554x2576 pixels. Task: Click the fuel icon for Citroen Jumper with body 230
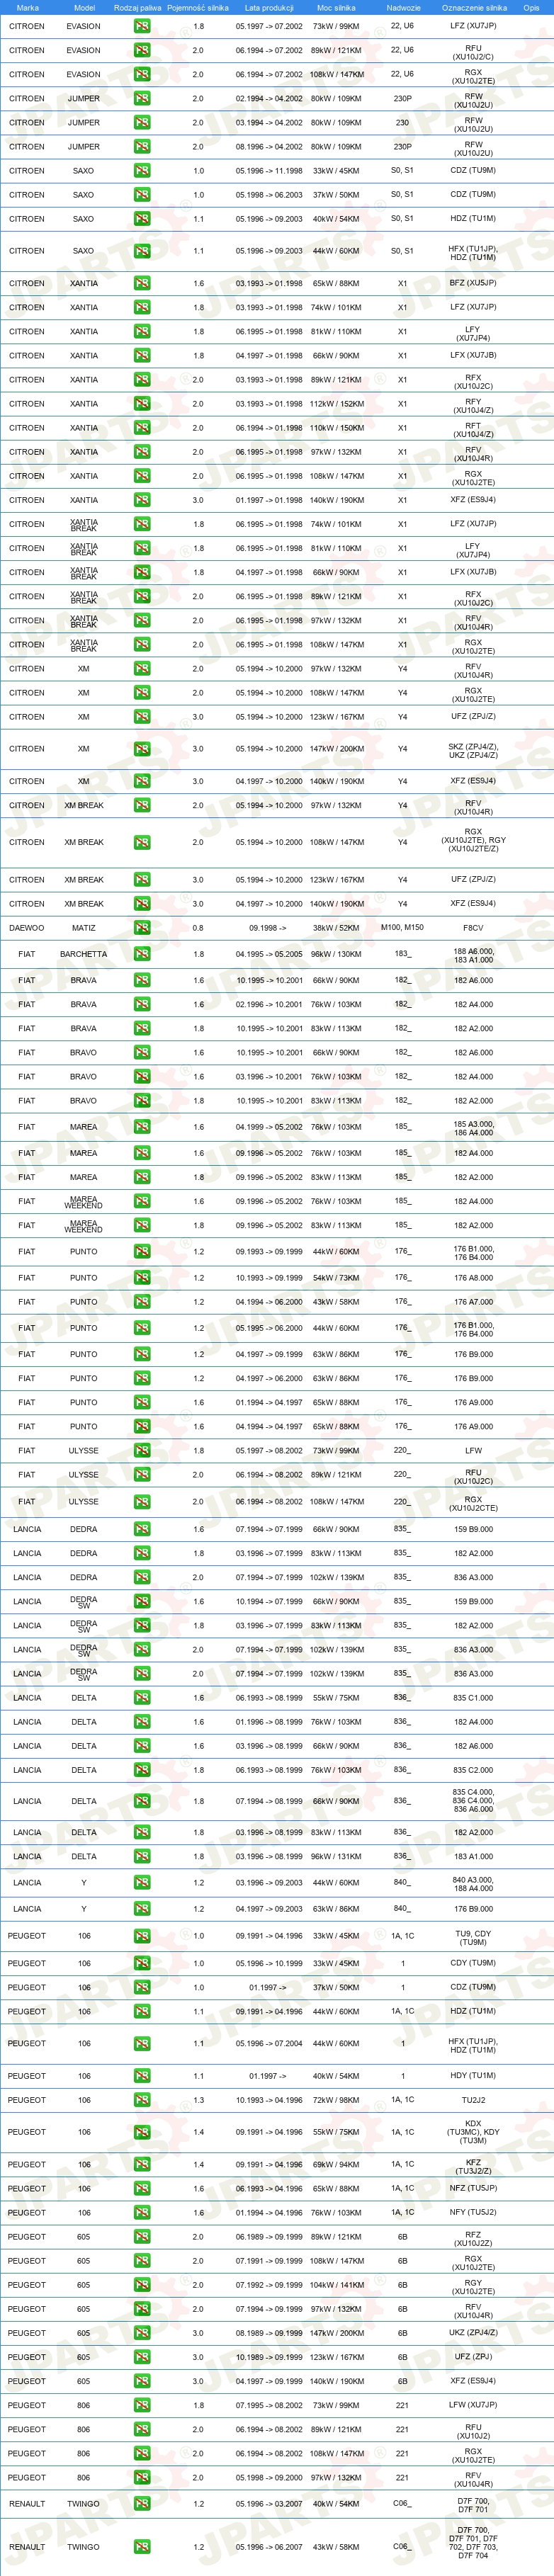142,123
